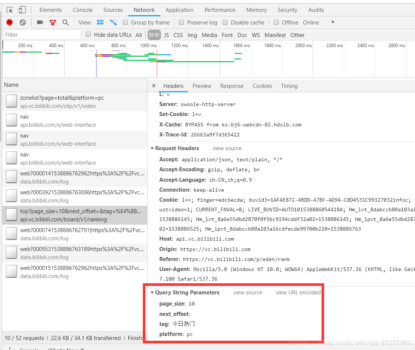The height and width of the screenshot is (350, 415).
Task: Switch to the Elements panel
Action: (x=50, y=10)
